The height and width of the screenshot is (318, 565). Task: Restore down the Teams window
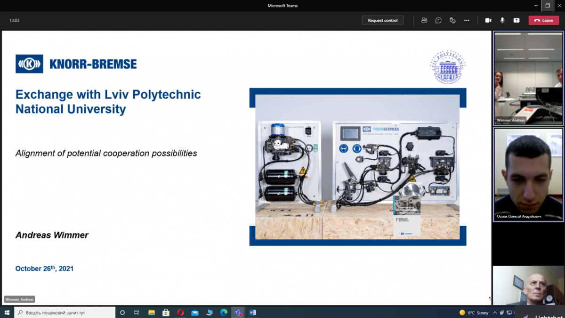tap(547, 6)
